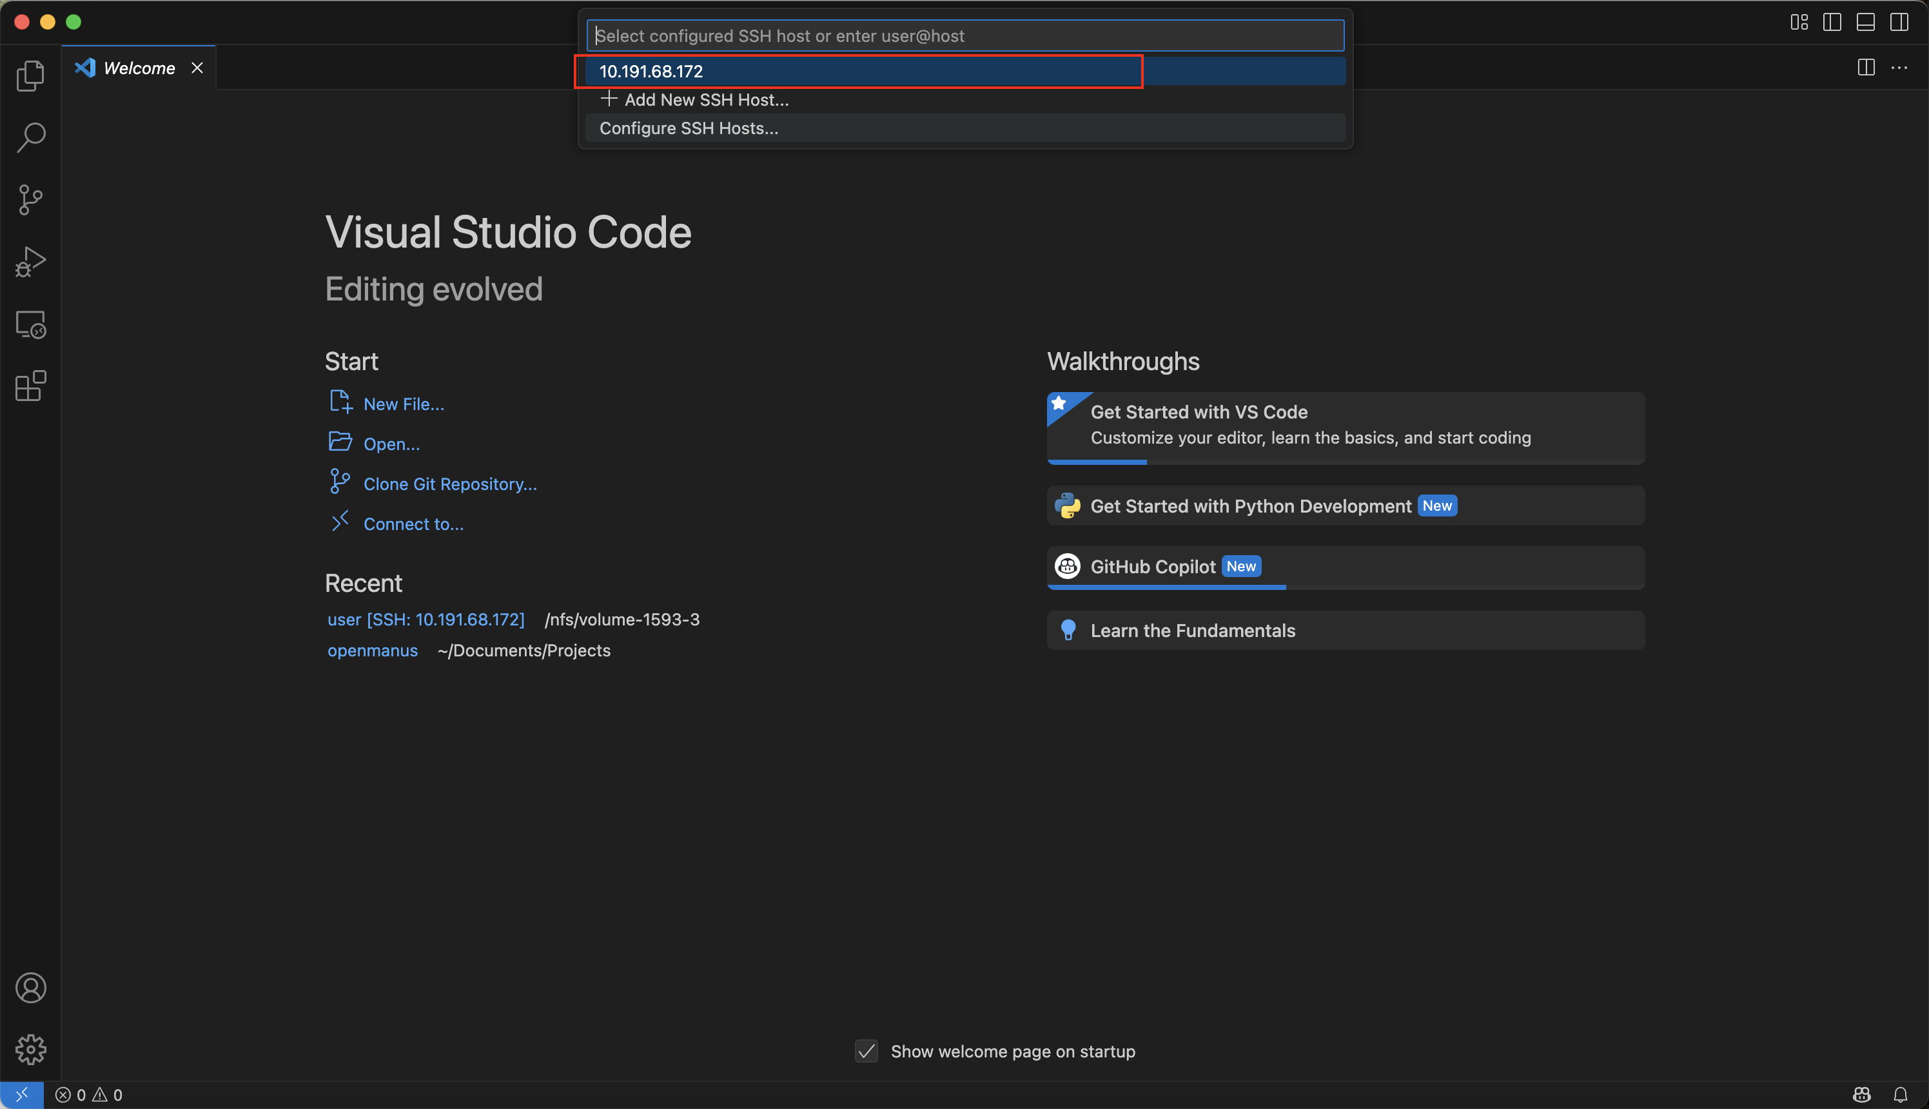Viewport: 1929px width, 1109px height.
Task: Choose Add New SSH Host option
Action: click(965, 100)
